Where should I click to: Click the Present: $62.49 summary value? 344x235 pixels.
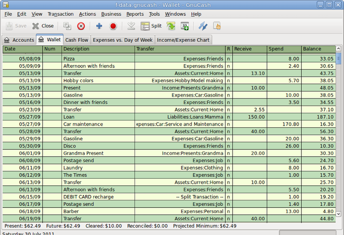click(23, 226)
